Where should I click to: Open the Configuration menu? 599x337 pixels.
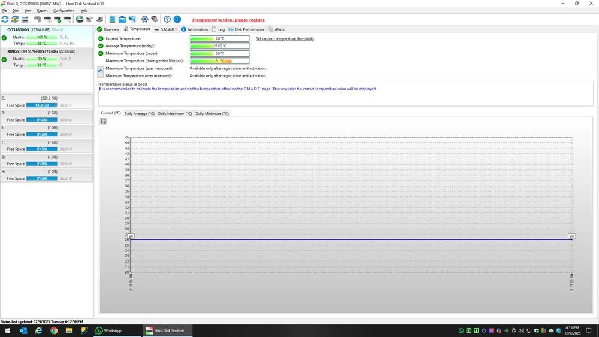click(x=63, y=11)
